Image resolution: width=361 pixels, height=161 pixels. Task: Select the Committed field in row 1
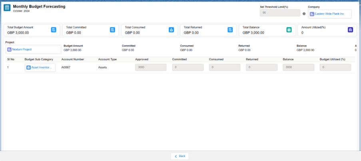click(x=187, y=67)
